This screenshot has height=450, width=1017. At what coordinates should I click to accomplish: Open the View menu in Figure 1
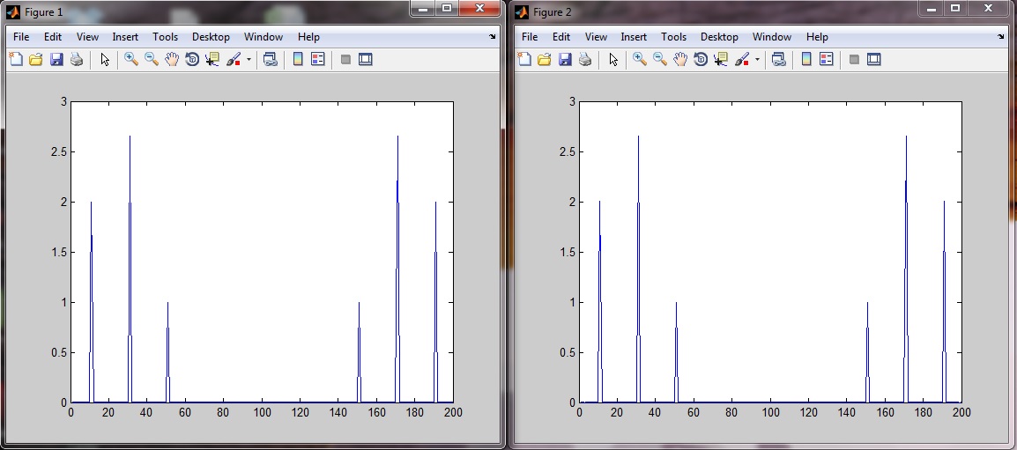pos(87,37)
